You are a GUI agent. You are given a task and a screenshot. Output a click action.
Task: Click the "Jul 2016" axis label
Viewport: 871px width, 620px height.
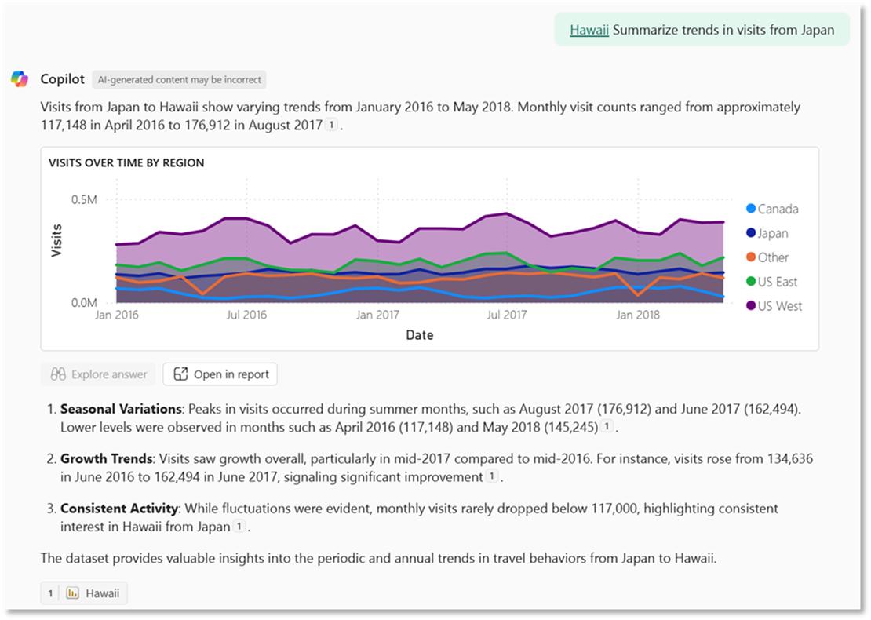pyautogui.click(x=246, y=315)
